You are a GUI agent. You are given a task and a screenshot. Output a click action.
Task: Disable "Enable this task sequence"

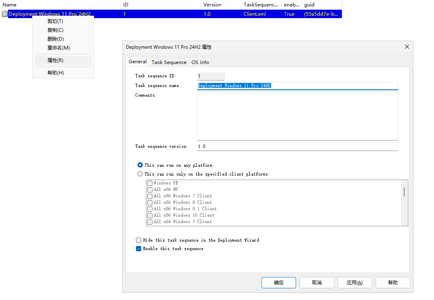pyautogui.click(x=138, y=248)
